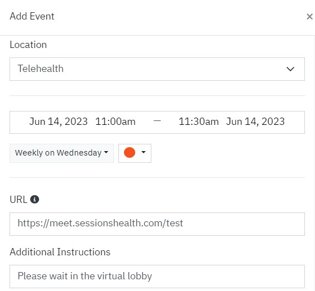Focus the Additional Instructions text box

[x=157, y=277]
